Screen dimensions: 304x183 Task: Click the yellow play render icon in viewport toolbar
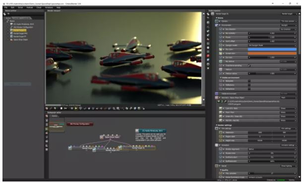[x=76, y=108]
